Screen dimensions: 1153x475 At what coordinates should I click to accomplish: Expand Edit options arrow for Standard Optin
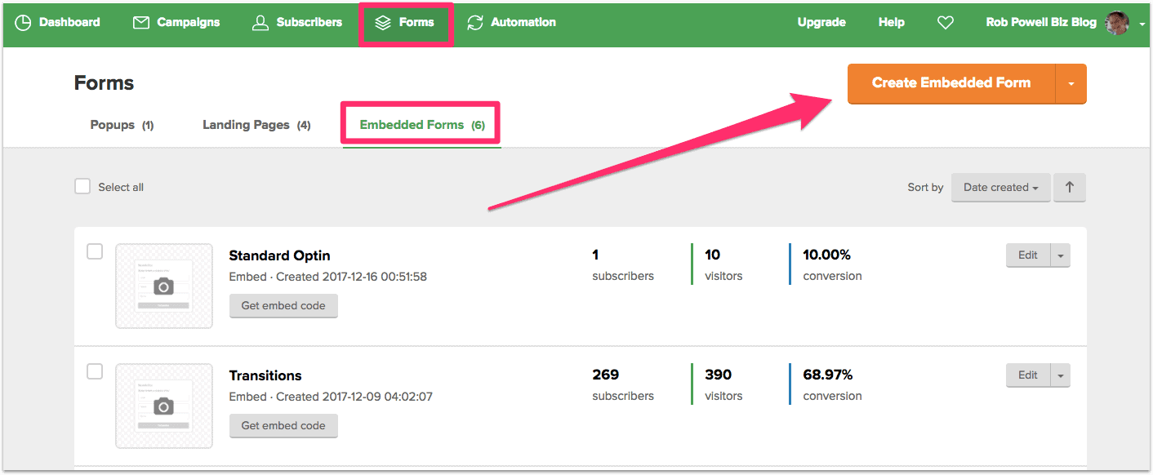point(1061,255)
